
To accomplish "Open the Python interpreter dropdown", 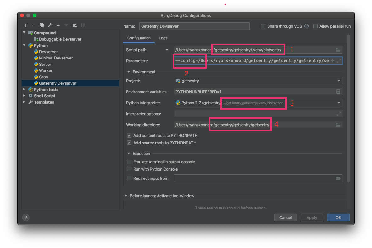I will tap(339, 103).
